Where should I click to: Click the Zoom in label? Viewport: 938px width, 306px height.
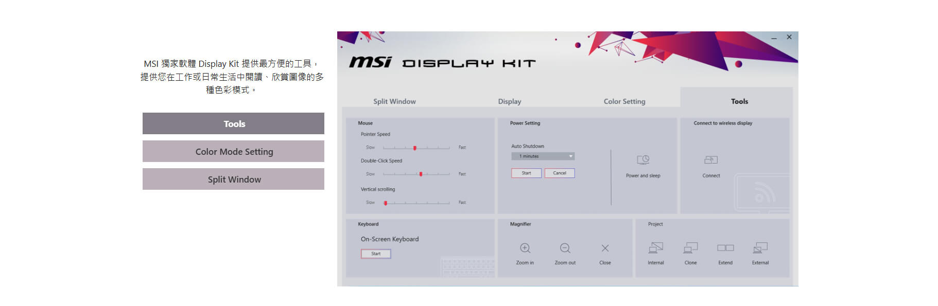(x=525, y=263)
